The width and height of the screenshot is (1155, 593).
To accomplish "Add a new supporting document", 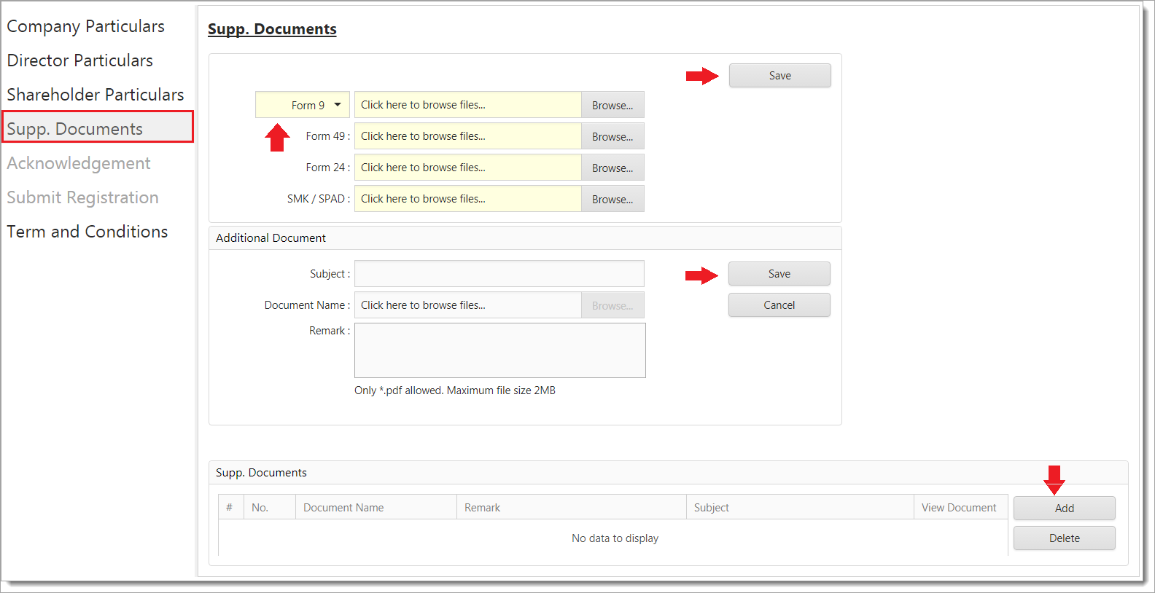I will click(1064, 508).
